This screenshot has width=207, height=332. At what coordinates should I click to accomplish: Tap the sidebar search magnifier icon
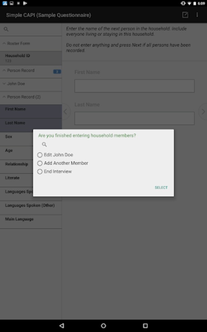coord(6,29)
